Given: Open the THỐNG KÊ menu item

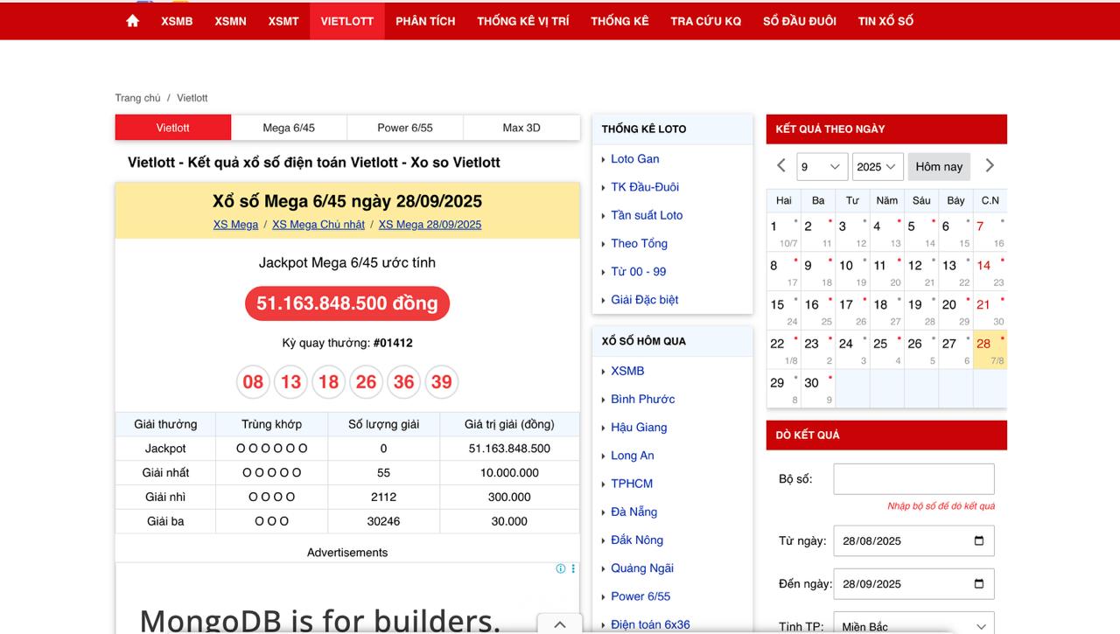Looking at the screenshot, I should [x=619, y=21].
